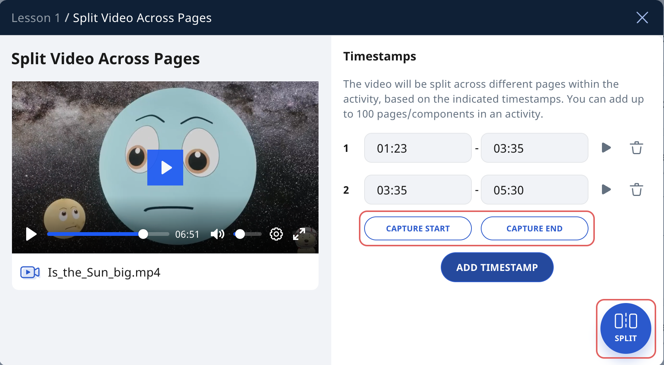Delete timestamp row 1 with the trash icon
The image size is (664, 365).
tap(636, 147)
